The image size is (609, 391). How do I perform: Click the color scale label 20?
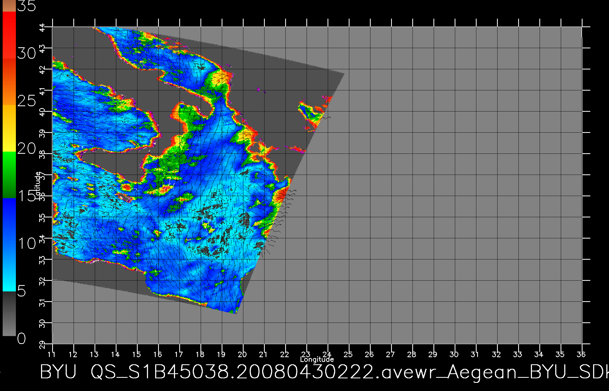(x=26, y=148)
